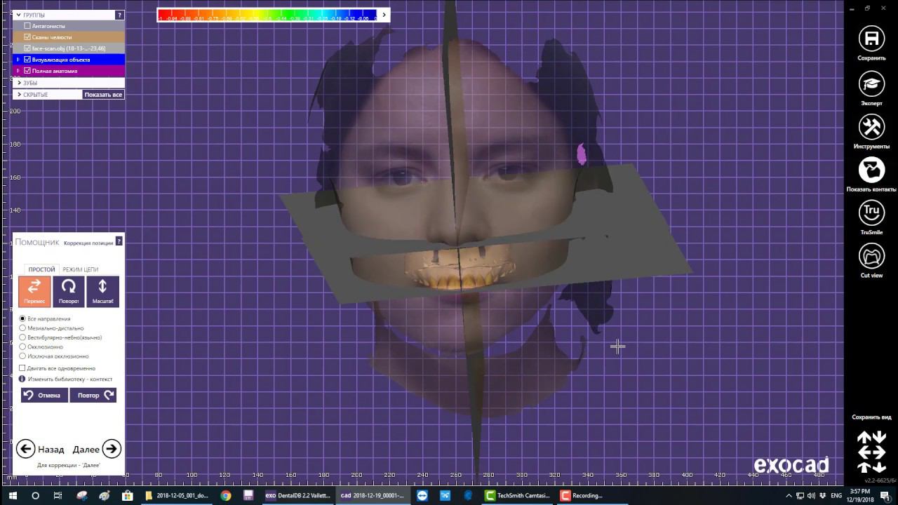Image resolution: width=898 pixels, height=505 pixels.
Task: Switch to the DentalDB 2.2 Valletta taskbar window
Action: (x=297, y=495)
